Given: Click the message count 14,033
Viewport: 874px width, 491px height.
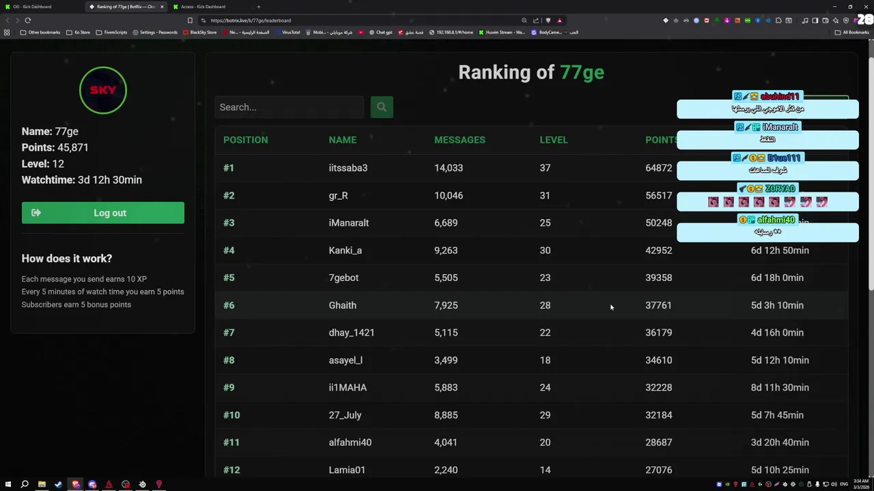Looking at the screenshot, I should pos(449,168).
